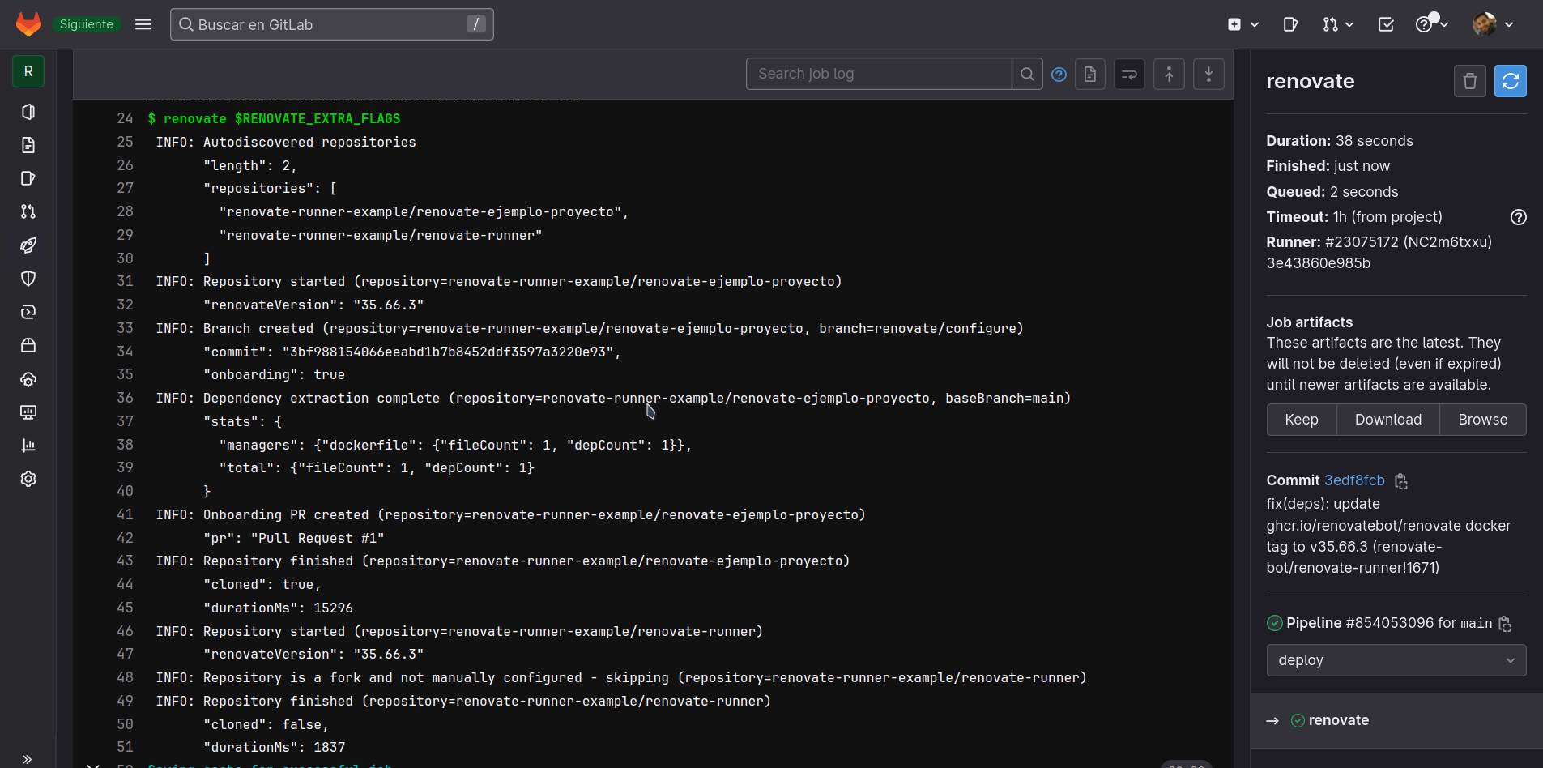Click log line number 24

coord(125,118)
